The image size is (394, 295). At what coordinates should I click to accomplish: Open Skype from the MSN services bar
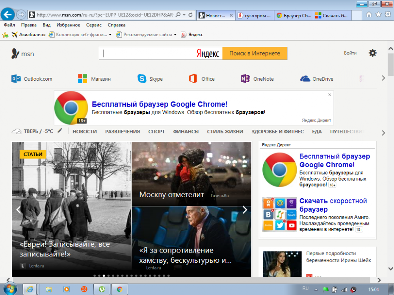coord(150,78)
